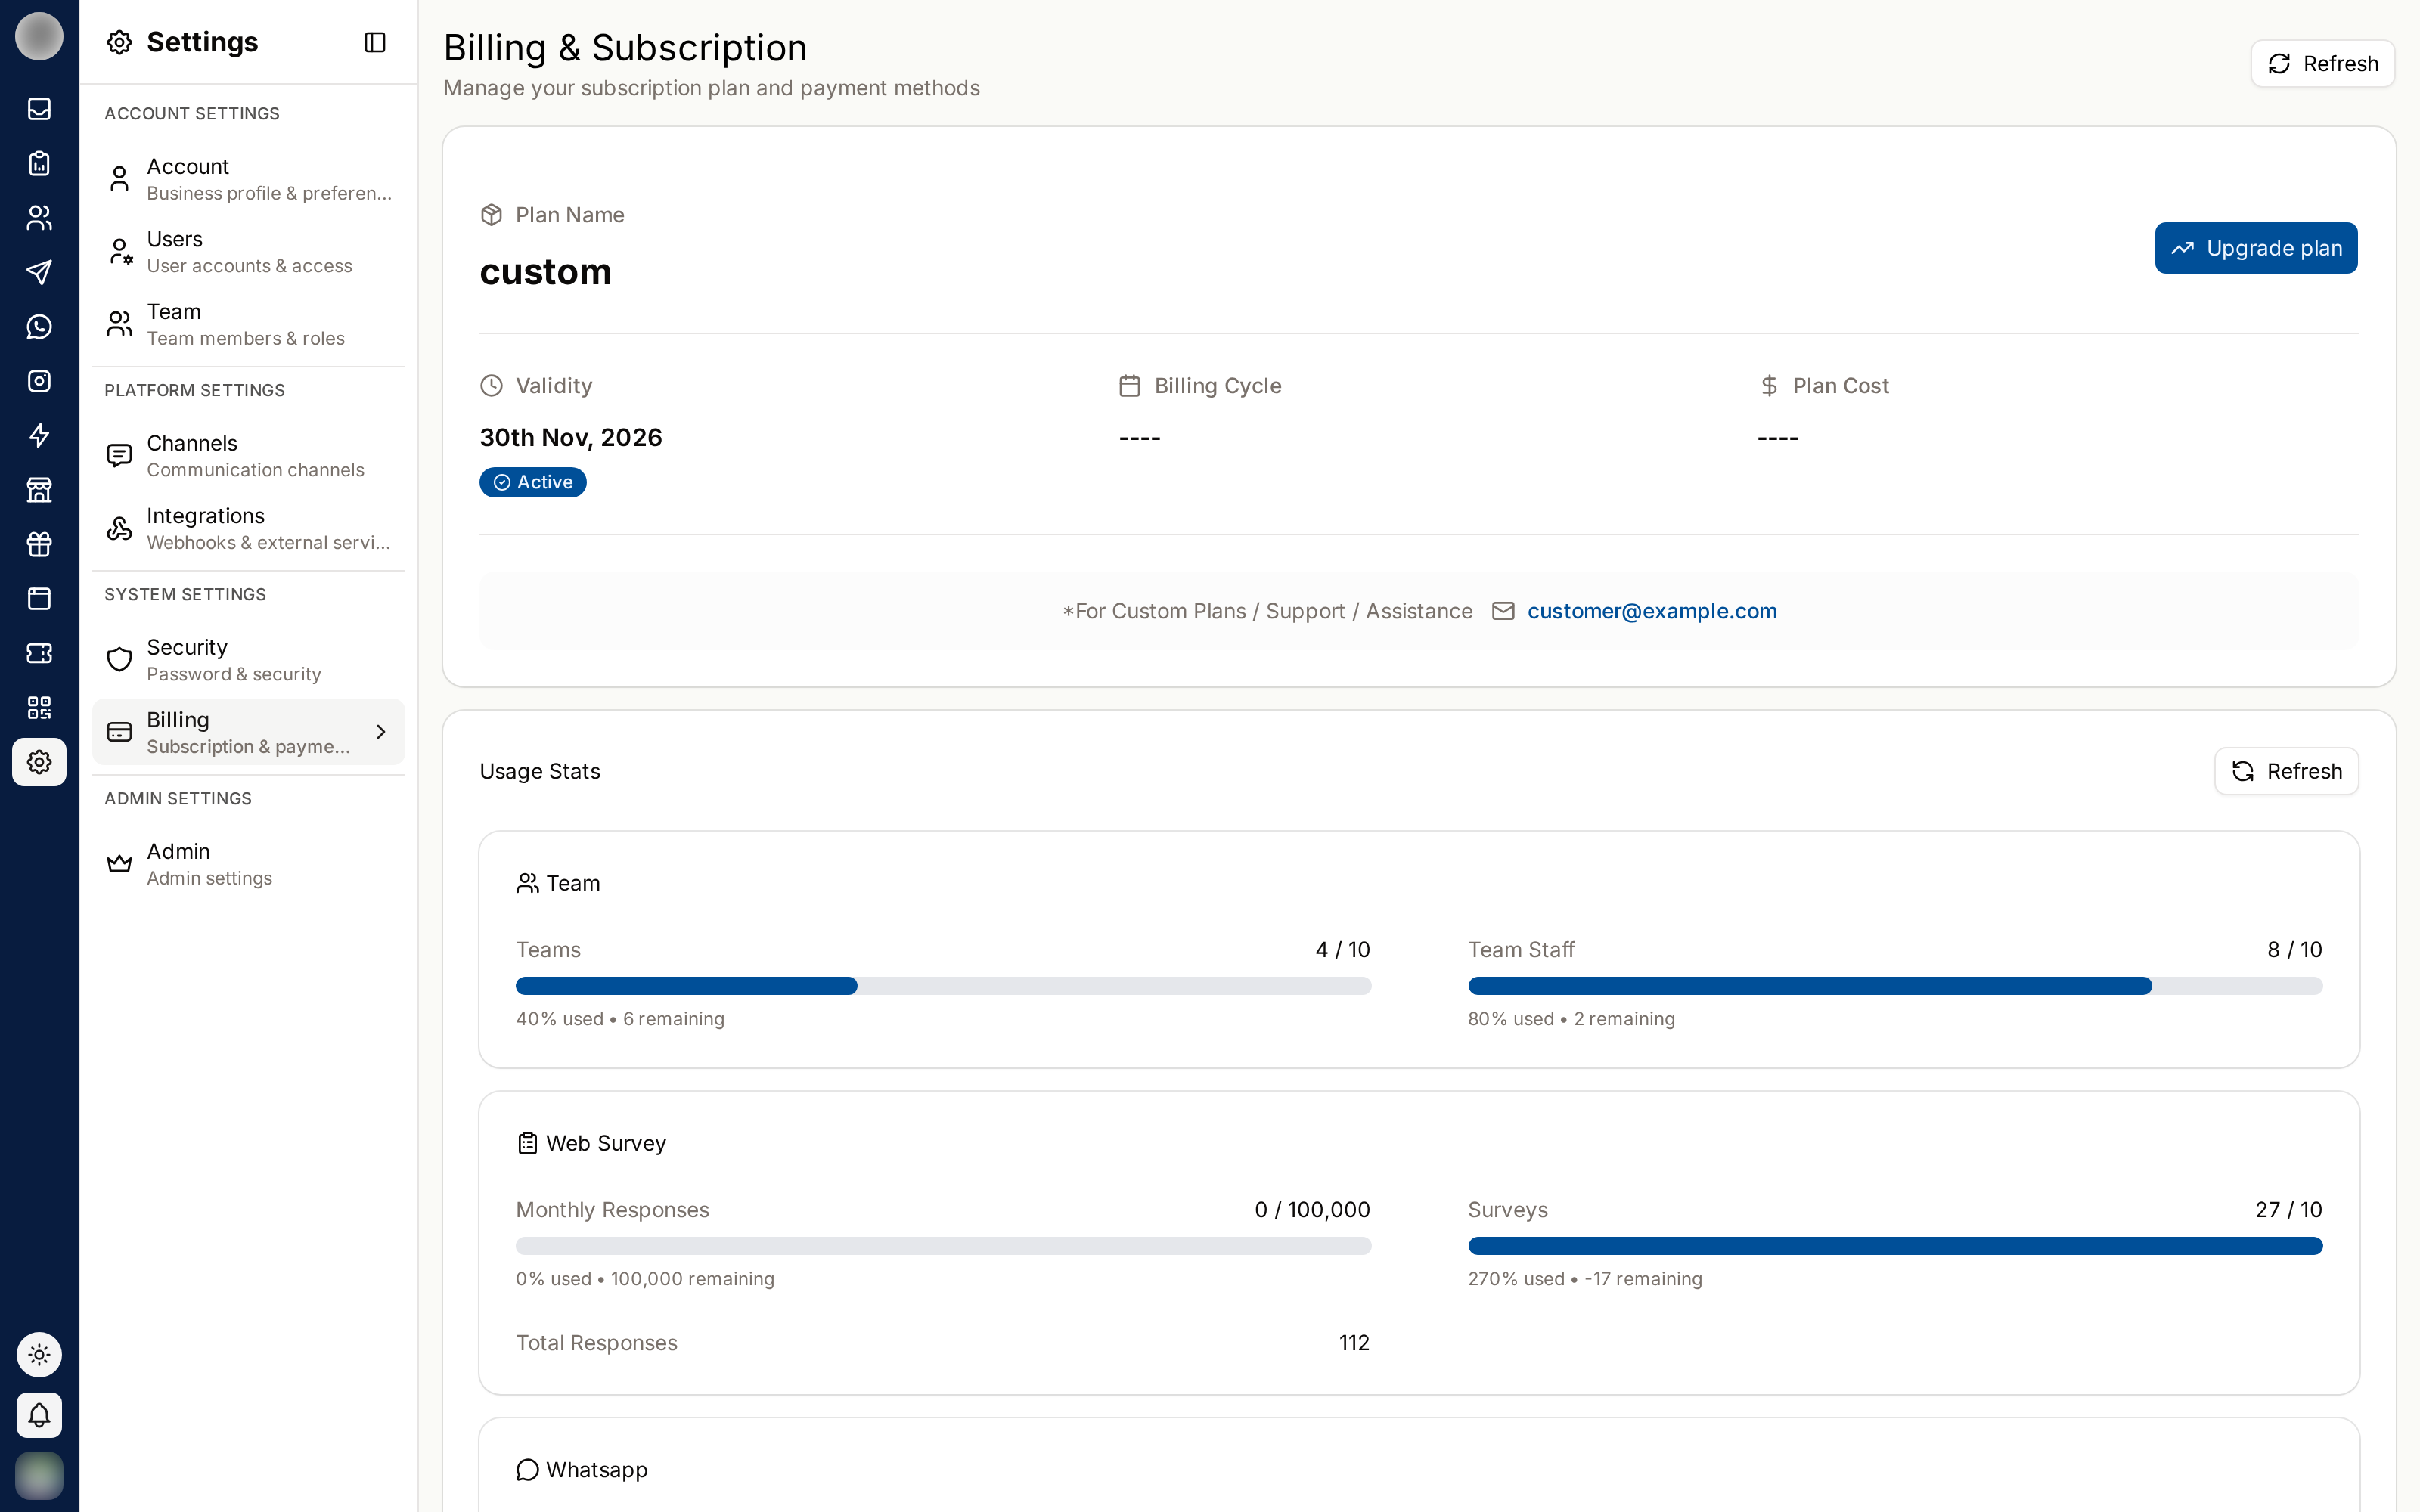Open Security password settings
Screen dimensions: 2420x1512
click(x=248, y=660)
